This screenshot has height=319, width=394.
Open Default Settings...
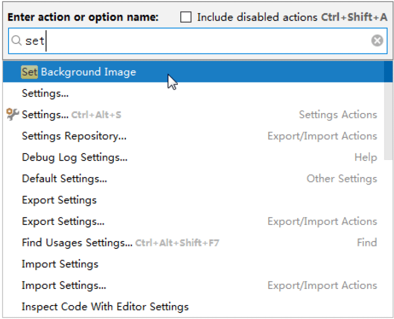point(193,179)
